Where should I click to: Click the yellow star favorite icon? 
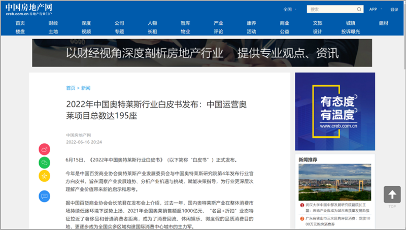click(x=45, y=176)
